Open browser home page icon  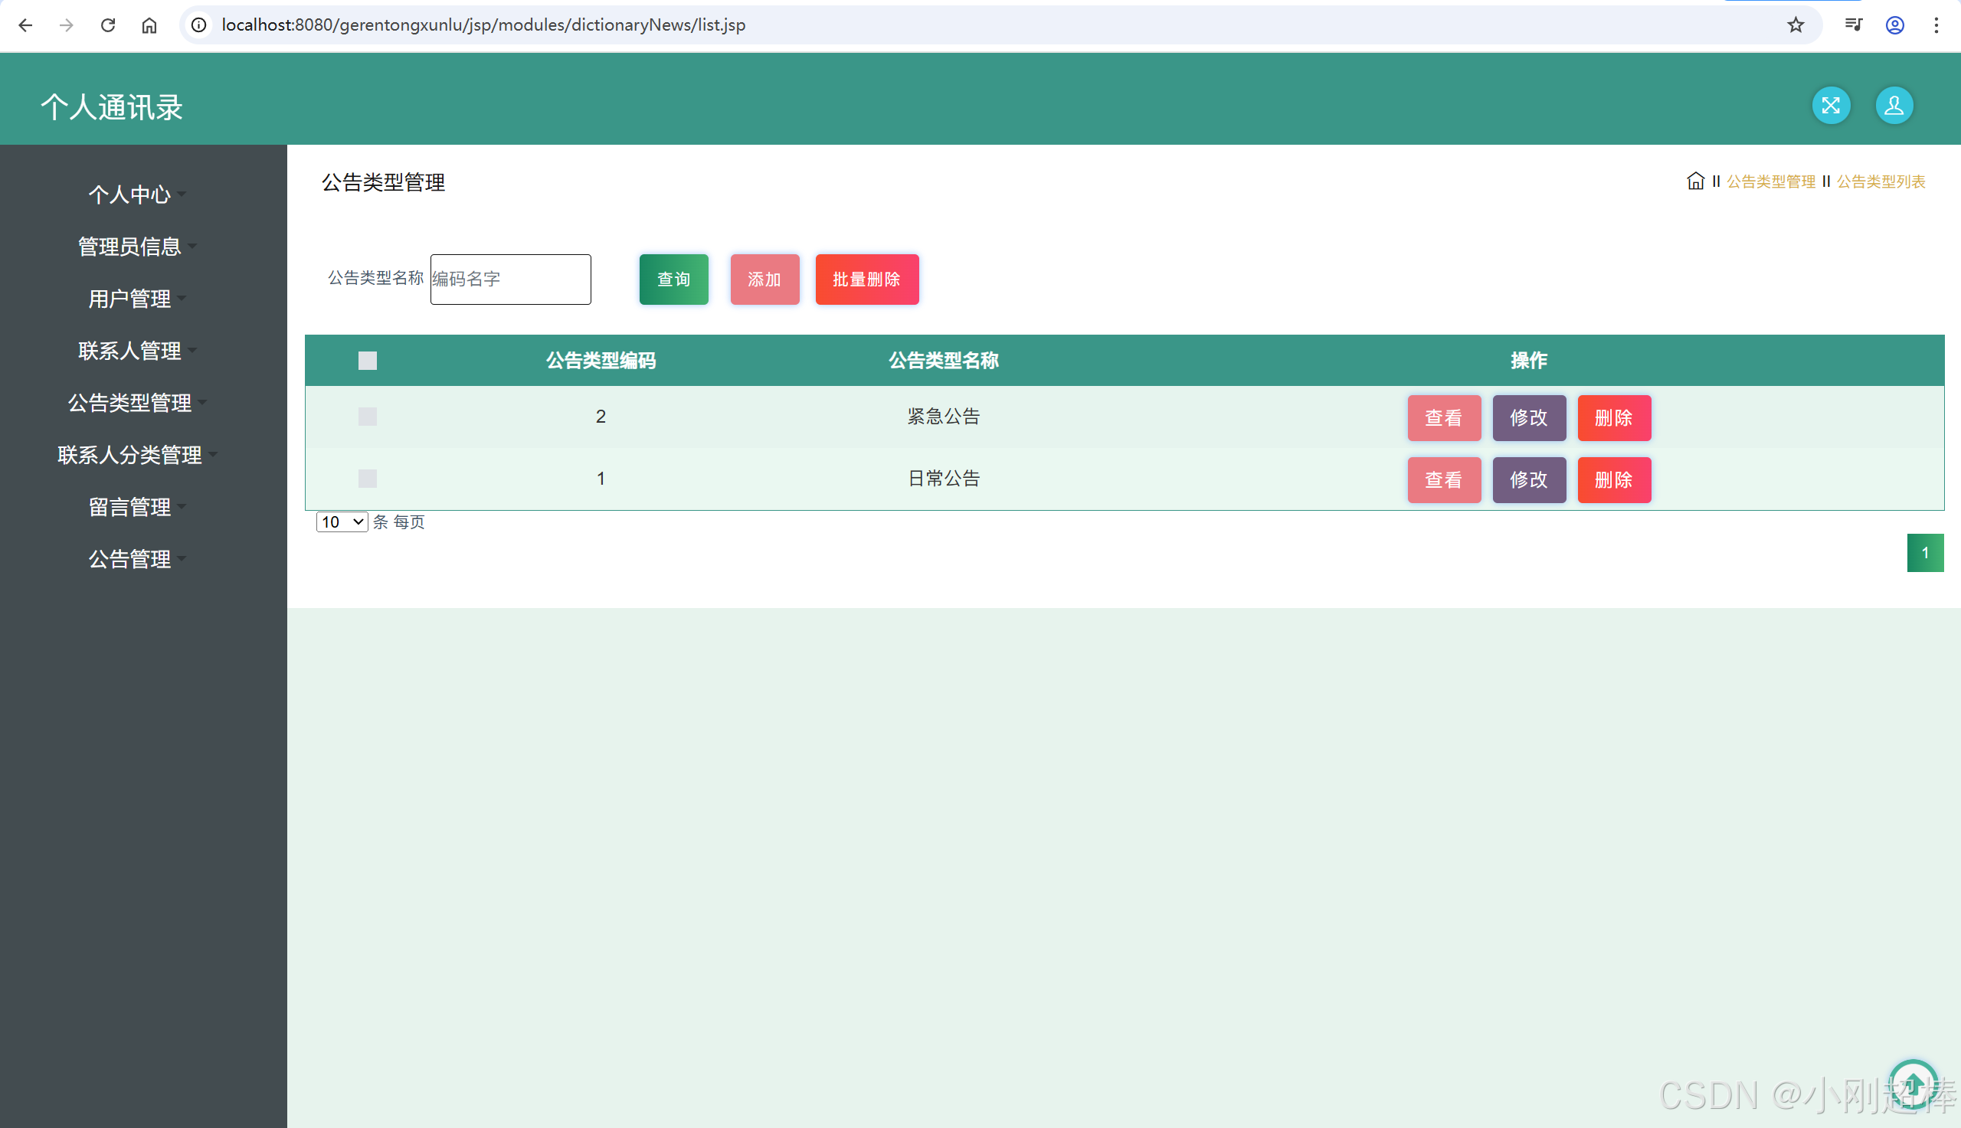pos(149,25)
